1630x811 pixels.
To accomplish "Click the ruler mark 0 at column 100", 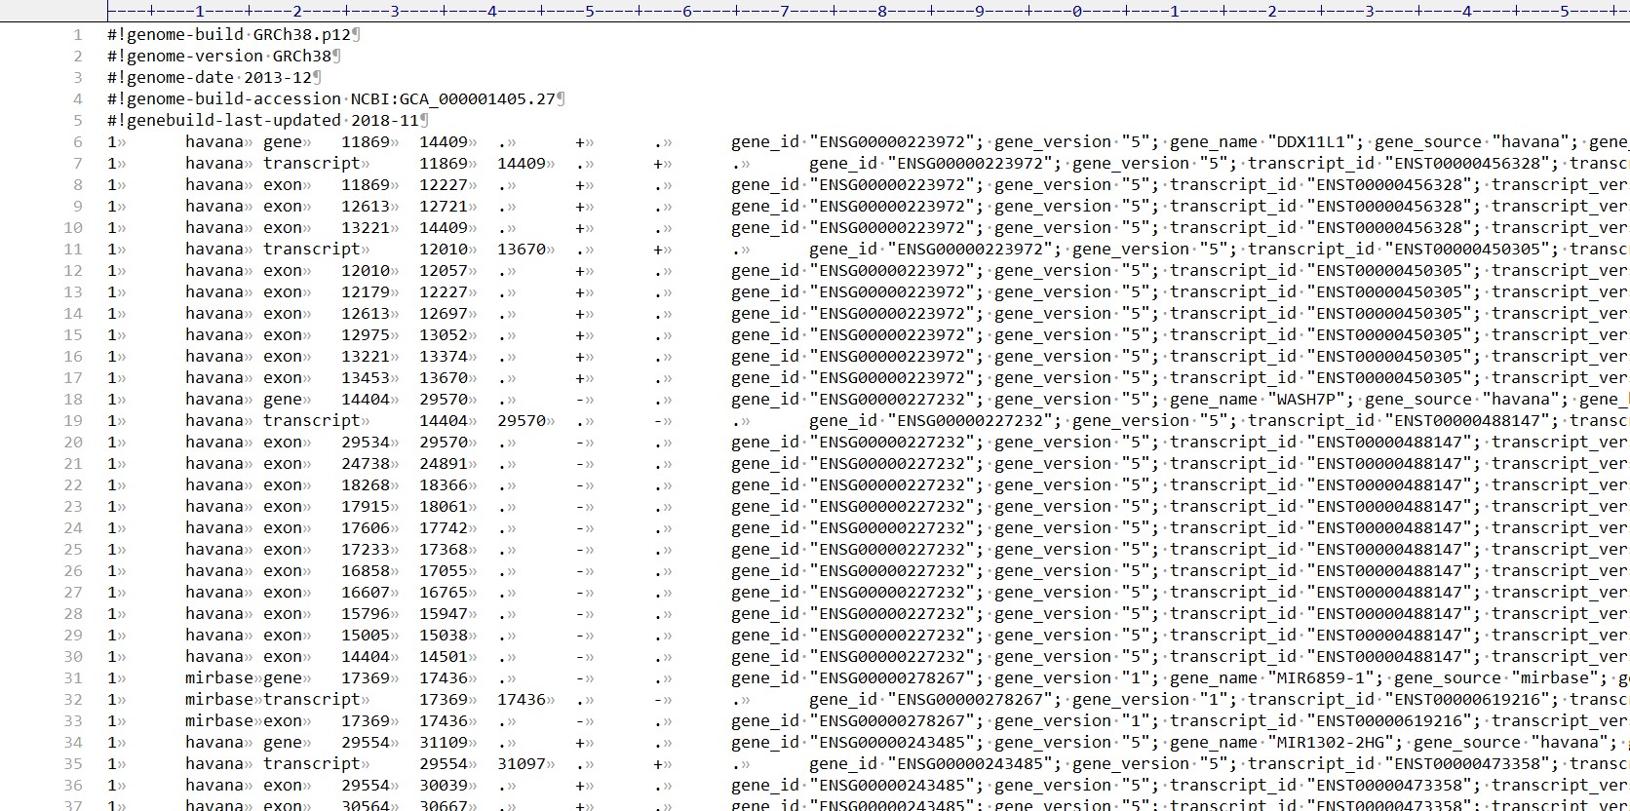I will coord(1077,11).
